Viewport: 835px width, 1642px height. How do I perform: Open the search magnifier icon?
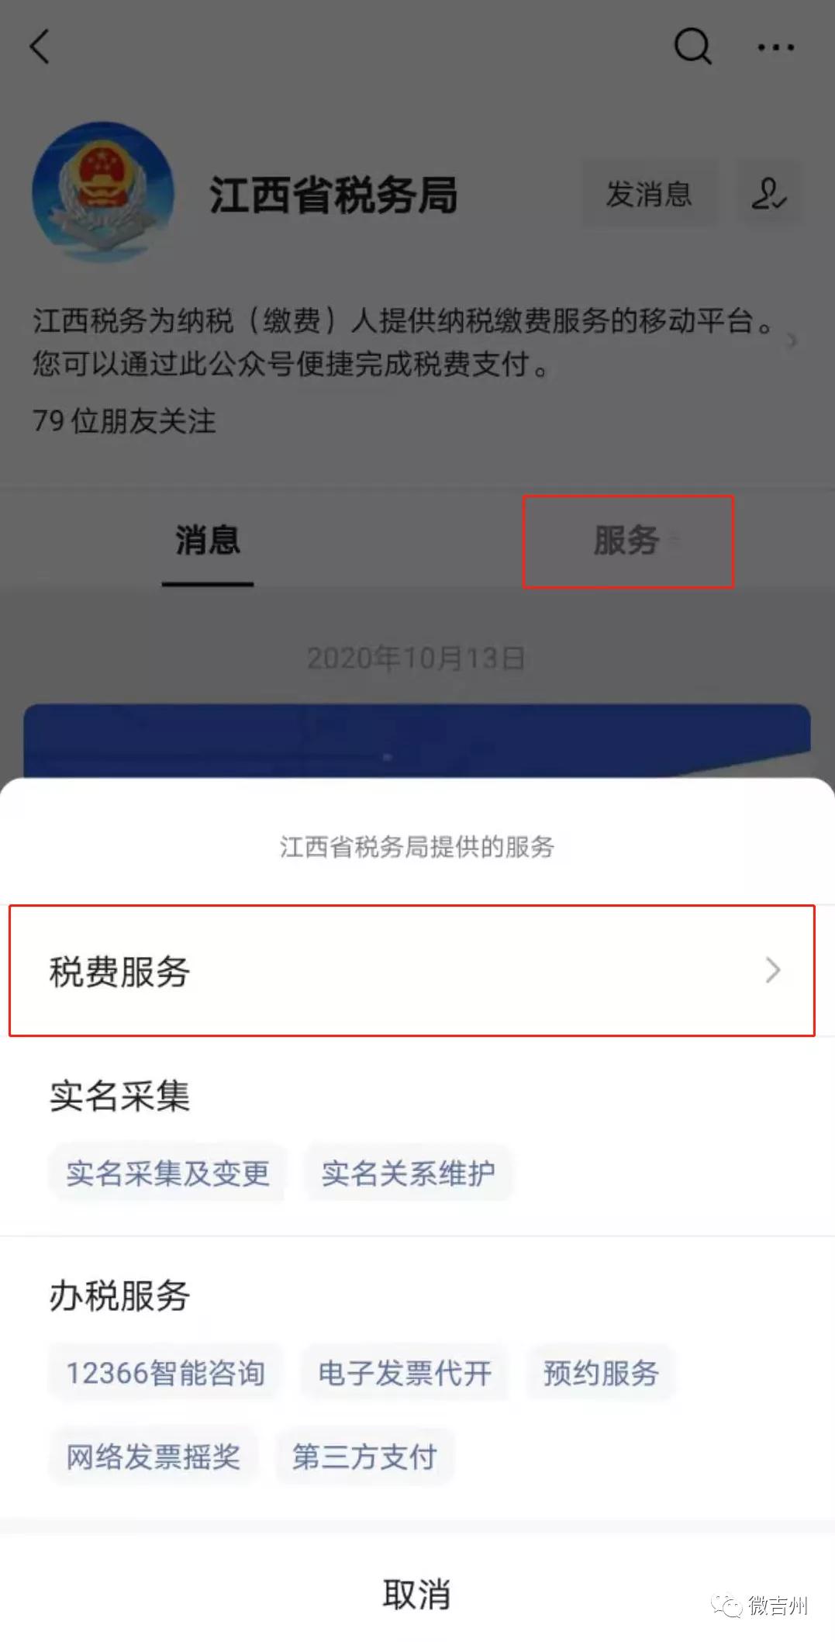pyautogui.click(x=692, y=47)
